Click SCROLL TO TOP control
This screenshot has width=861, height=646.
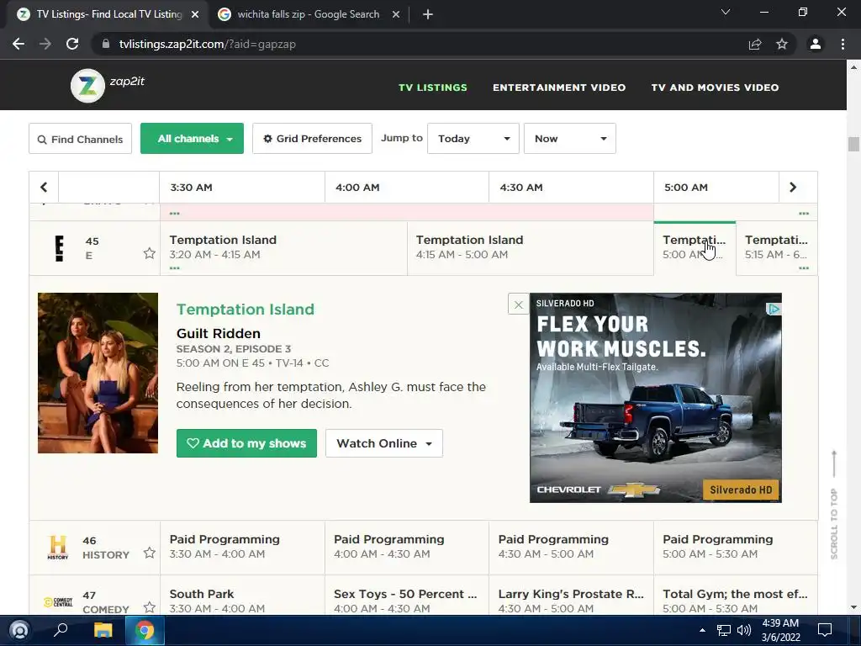[x=834, y=506]
